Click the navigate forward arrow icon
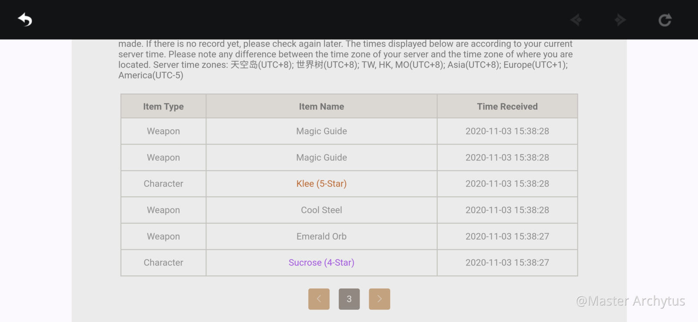This screenshot has width=698, height=322. [x=620, y=20]
